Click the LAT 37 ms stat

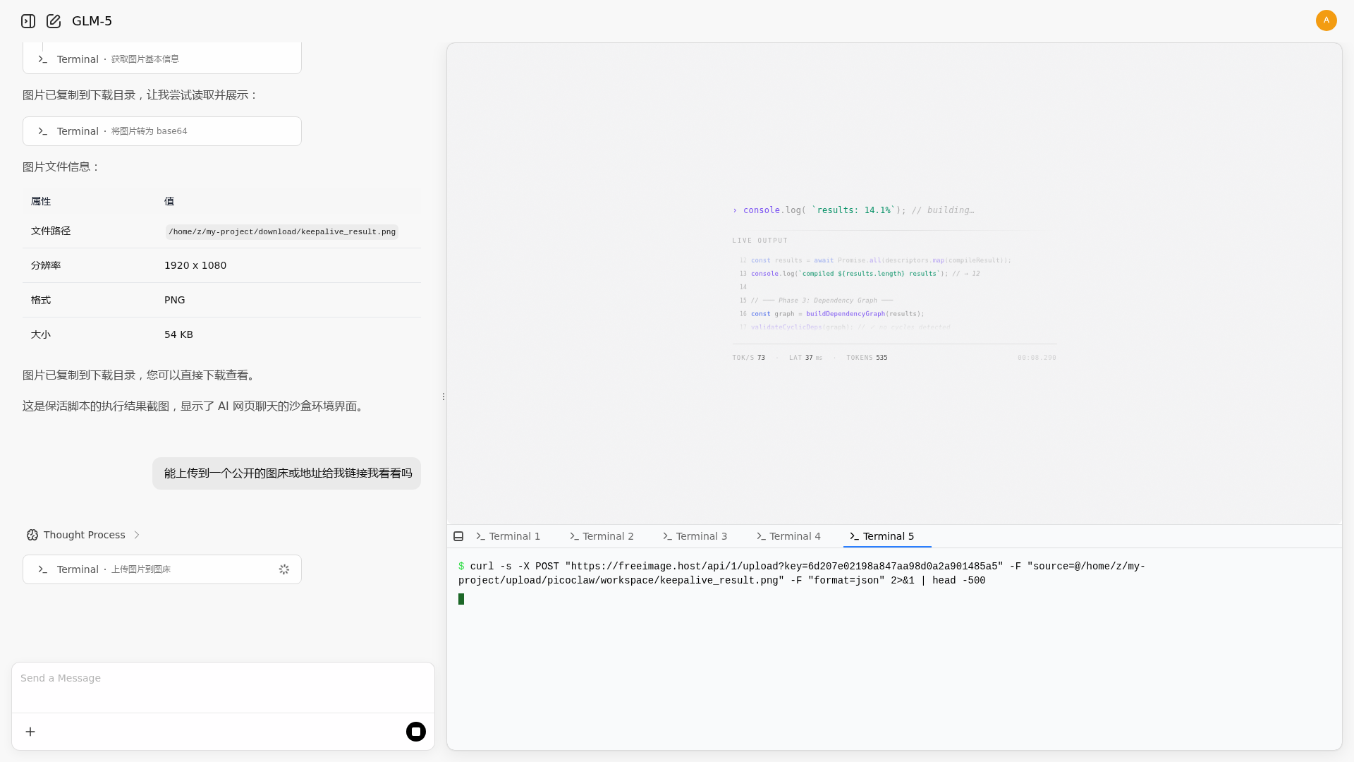pyautogui.click(x=805, y=358)
